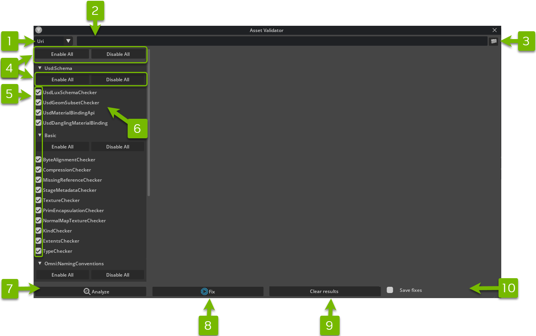Open the file browser folder icon
Image resolution: width=536 pixels, height=336 pixels.
tap(493, 41)
